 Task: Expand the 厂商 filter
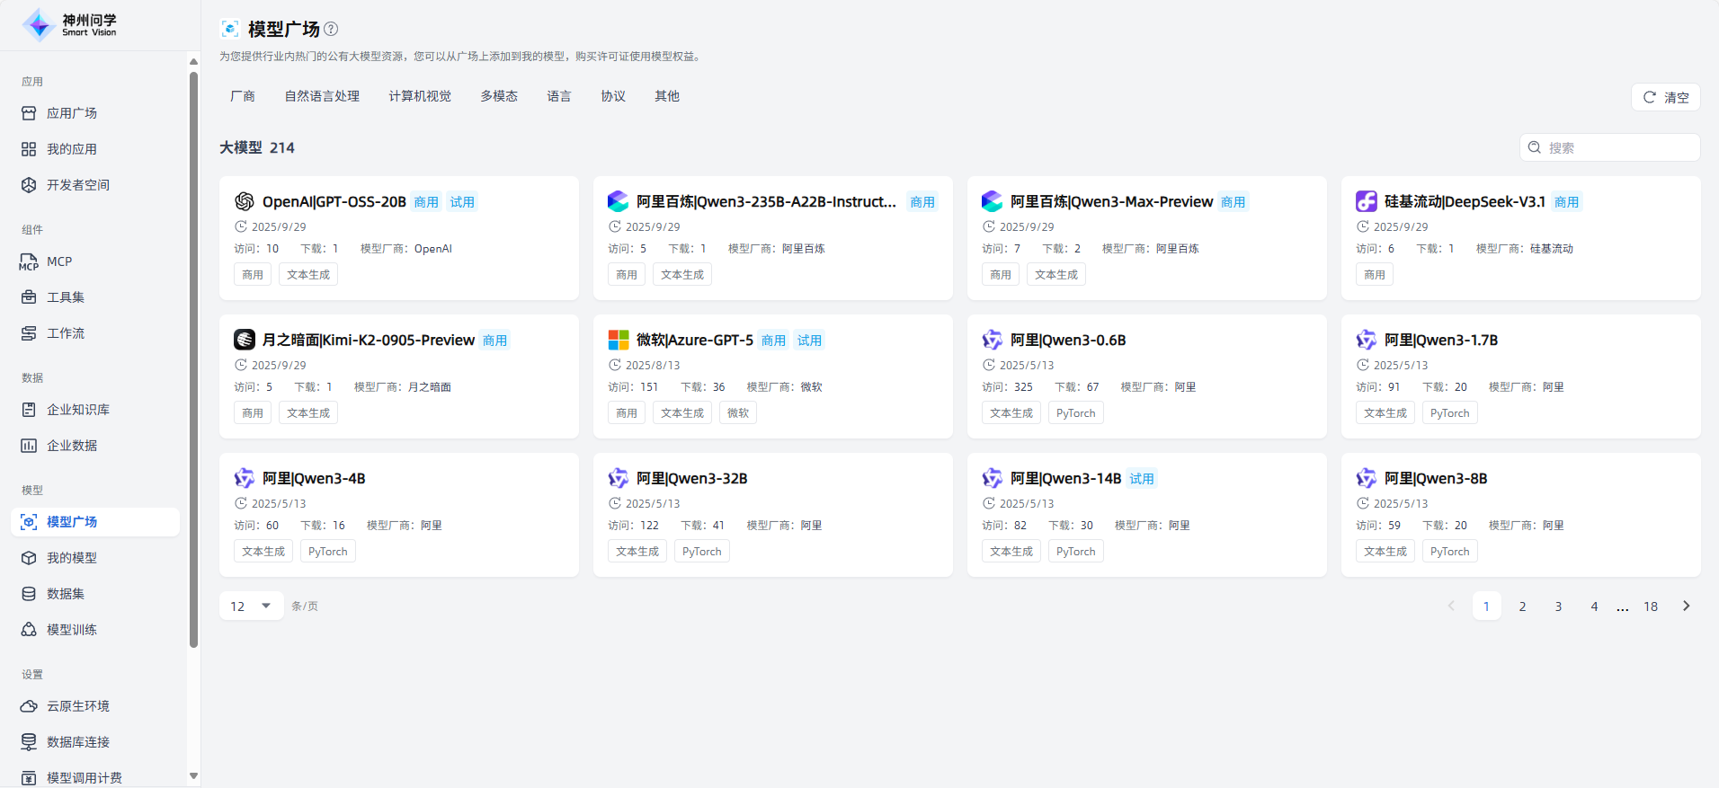click(x=243, y=96)
